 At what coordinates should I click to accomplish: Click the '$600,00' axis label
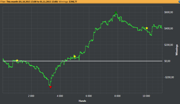pyautogui.click(x=169, y=12)
